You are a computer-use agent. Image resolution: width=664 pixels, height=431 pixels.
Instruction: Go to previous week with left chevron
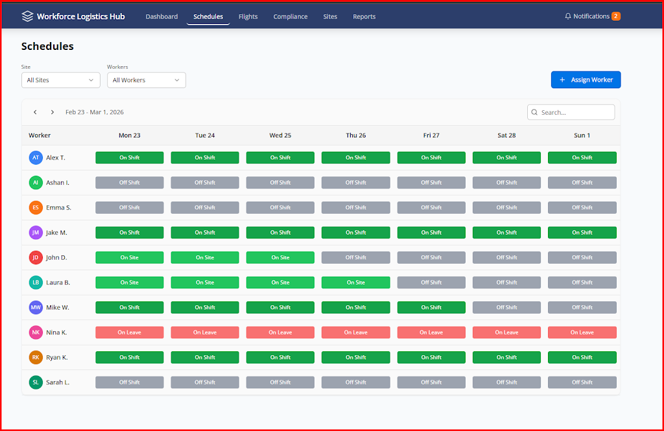click(35, 112)
